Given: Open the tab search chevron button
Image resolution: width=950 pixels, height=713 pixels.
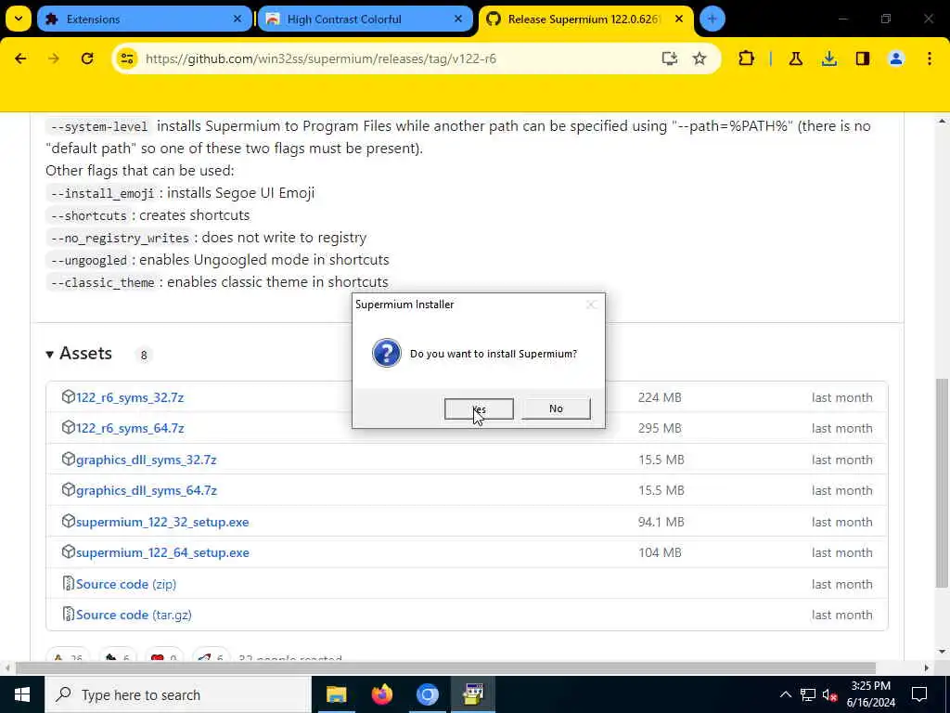Looking at the screenshot, I should pyautogui.click(x=19, y=19).
